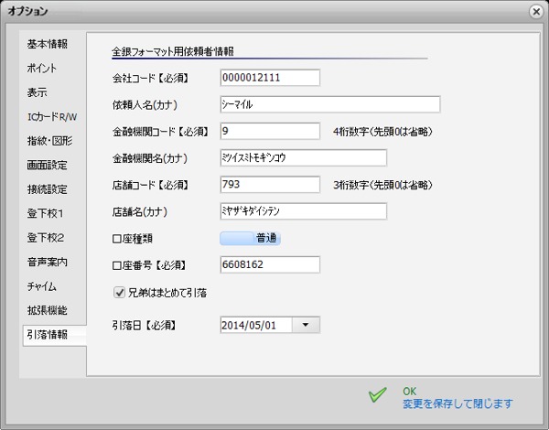
Task: Click the 店舗コード input field
Action: click(270, 184)
